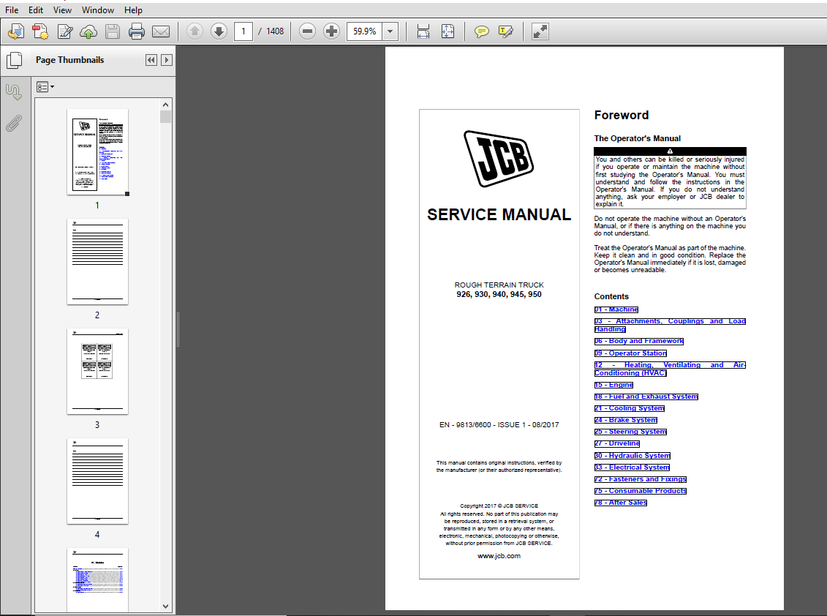This screenshot has height=616, width=827.
Task: Go to previous page arrow button
Action: (195, 31)
